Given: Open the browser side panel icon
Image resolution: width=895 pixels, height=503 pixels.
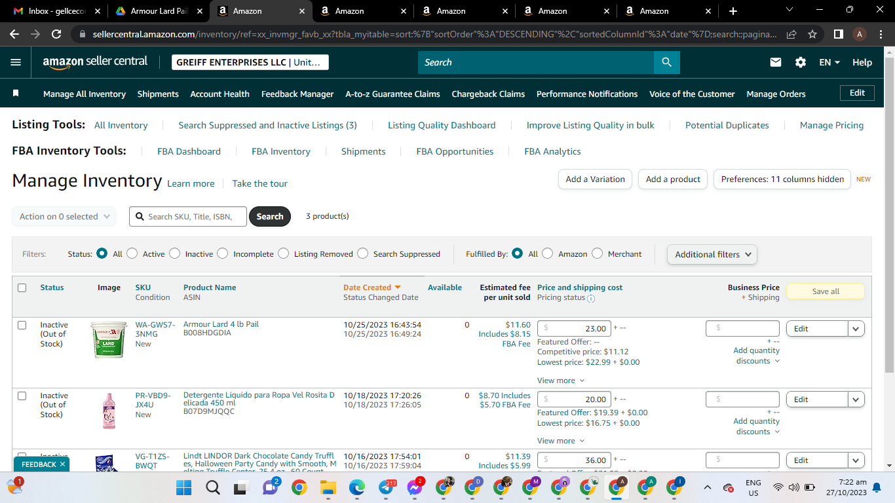Looking at the screenshot, I should pos(839,34).
